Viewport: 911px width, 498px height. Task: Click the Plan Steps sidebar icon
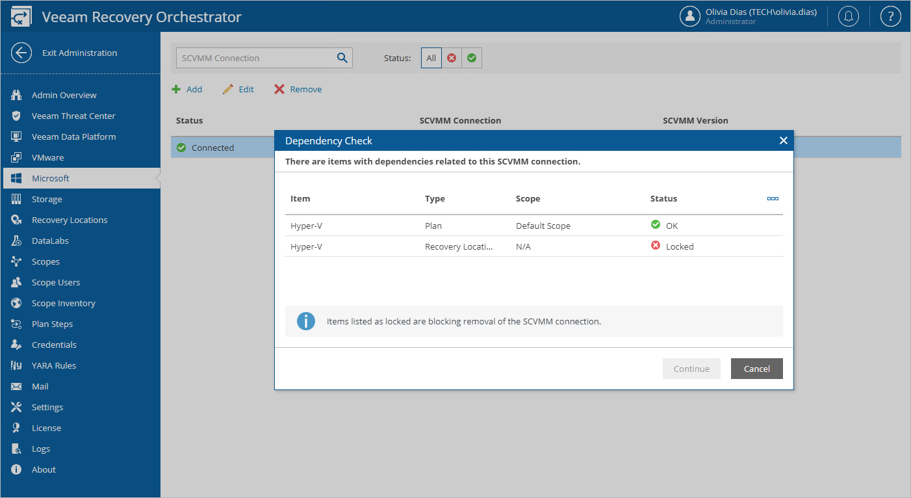[x=17, y=324]
